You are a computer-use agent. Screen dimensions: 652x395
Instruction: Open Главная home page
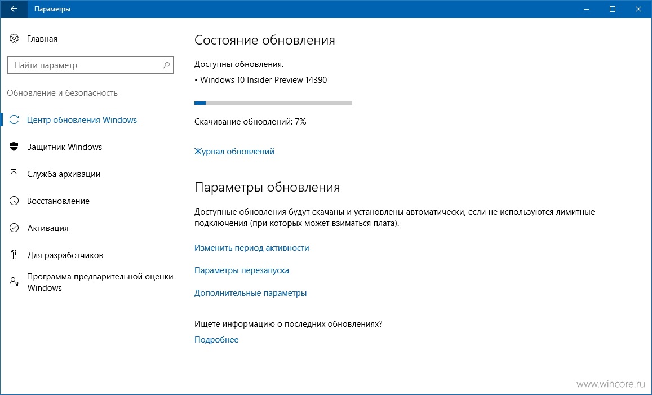coord(42,39)
